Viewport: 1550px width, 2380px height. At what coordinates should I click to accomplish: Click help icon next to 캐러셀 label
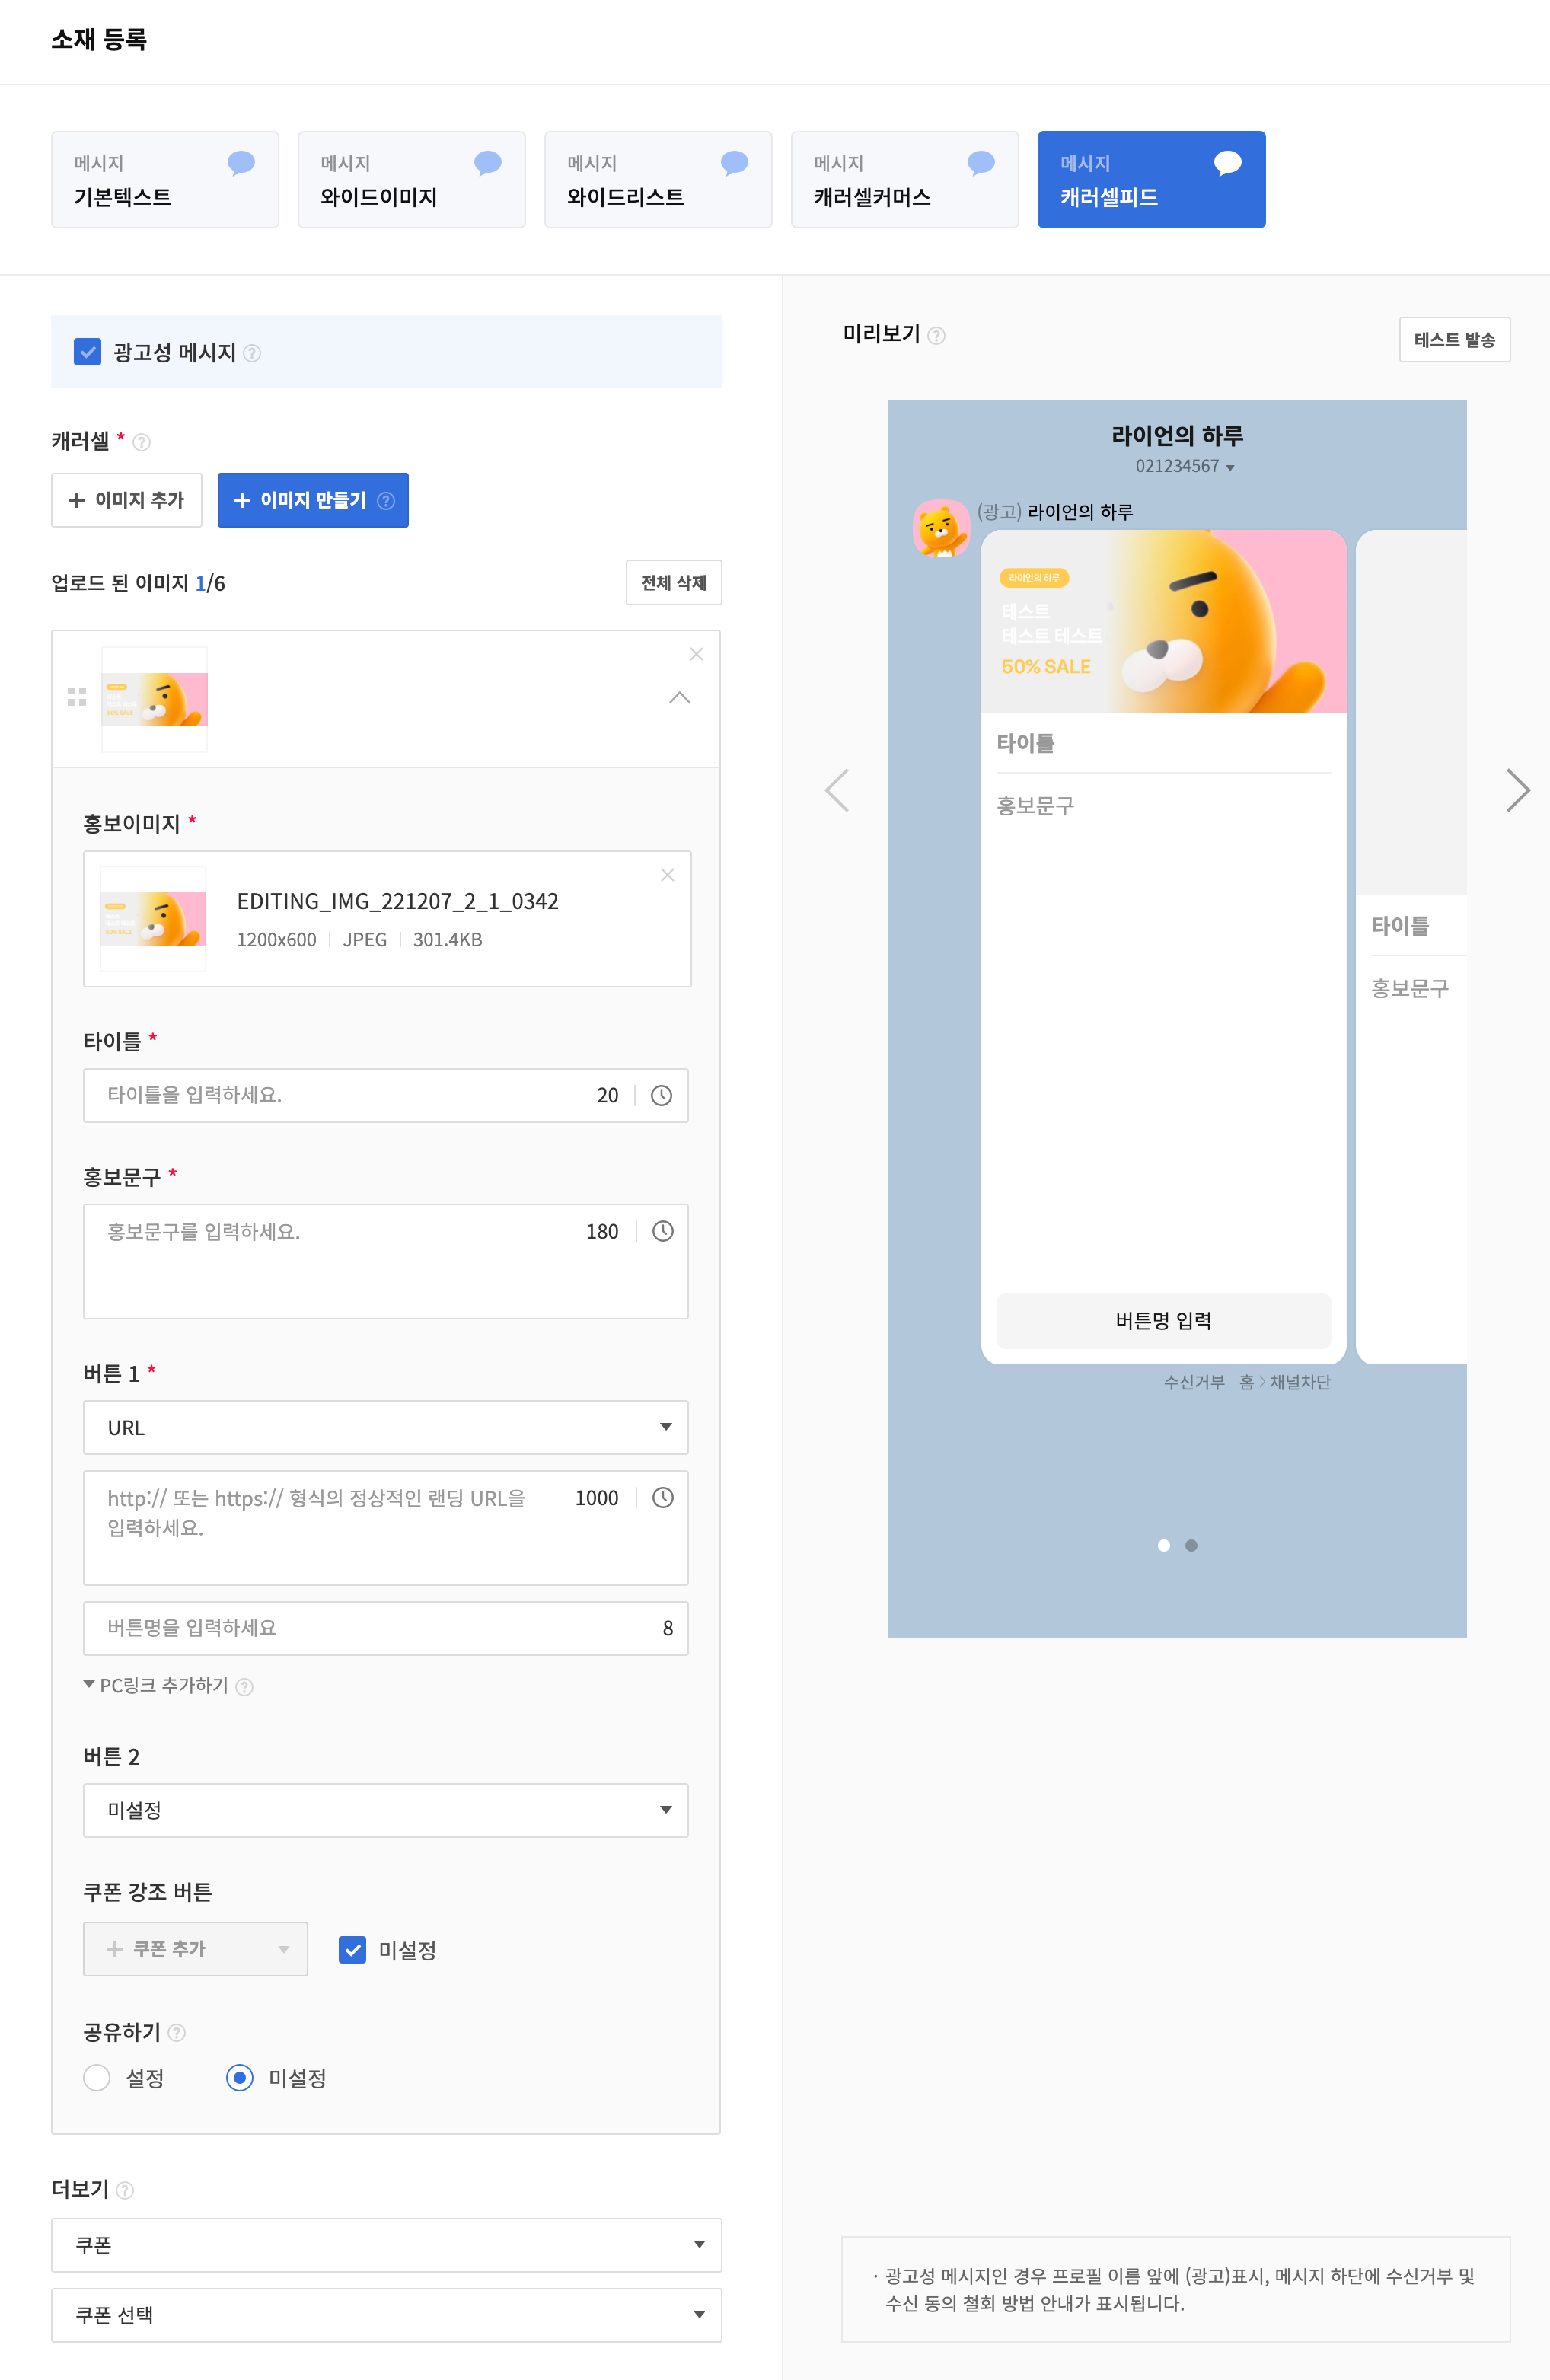coord(142,442)
